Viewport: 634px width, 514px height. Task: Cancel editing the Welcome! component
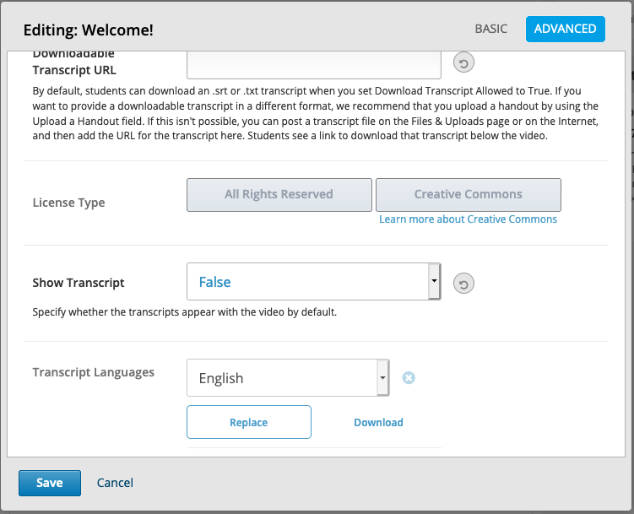pos(115,483)
